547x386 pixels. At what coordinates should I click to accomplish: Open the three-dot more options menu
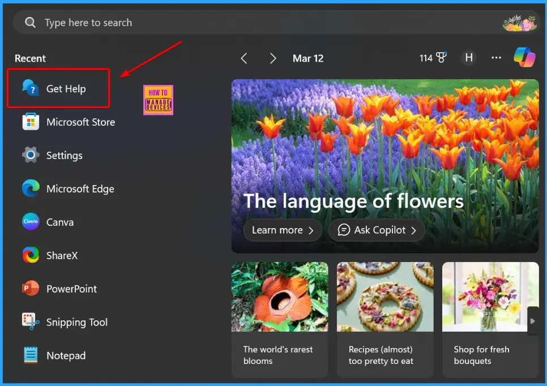[x=496, y=58]
